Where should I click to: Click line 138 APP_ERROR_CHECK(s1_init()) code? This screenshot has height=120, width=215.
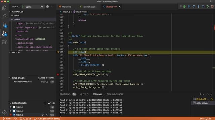click(90, 75)
